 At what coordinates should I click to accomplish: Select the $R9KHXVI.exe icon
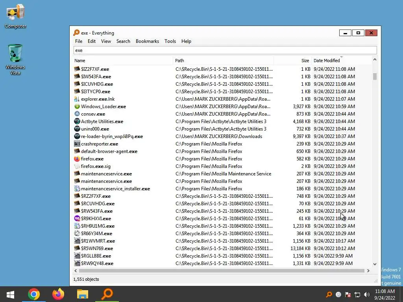coord(77,218)
